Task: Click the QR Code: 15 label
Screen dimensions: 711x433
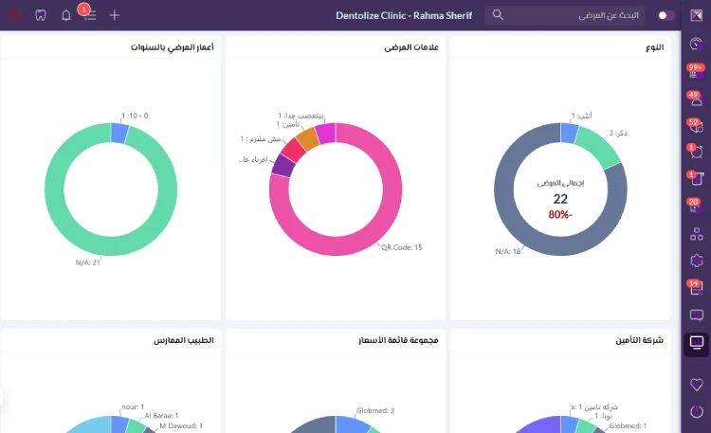Action: (401, 247)
